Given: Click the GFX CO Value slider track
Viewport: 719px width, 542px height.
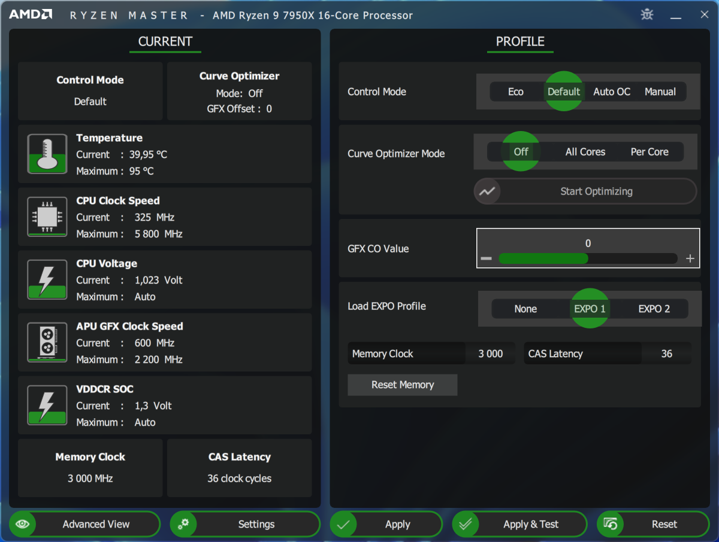Looking at the screenshot, I should 588,258.
